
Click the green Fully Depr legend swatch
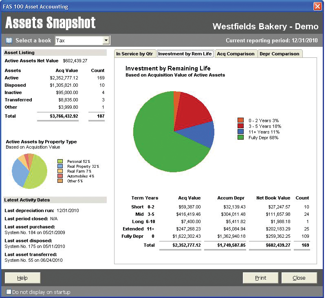click(x=240, y=137)
